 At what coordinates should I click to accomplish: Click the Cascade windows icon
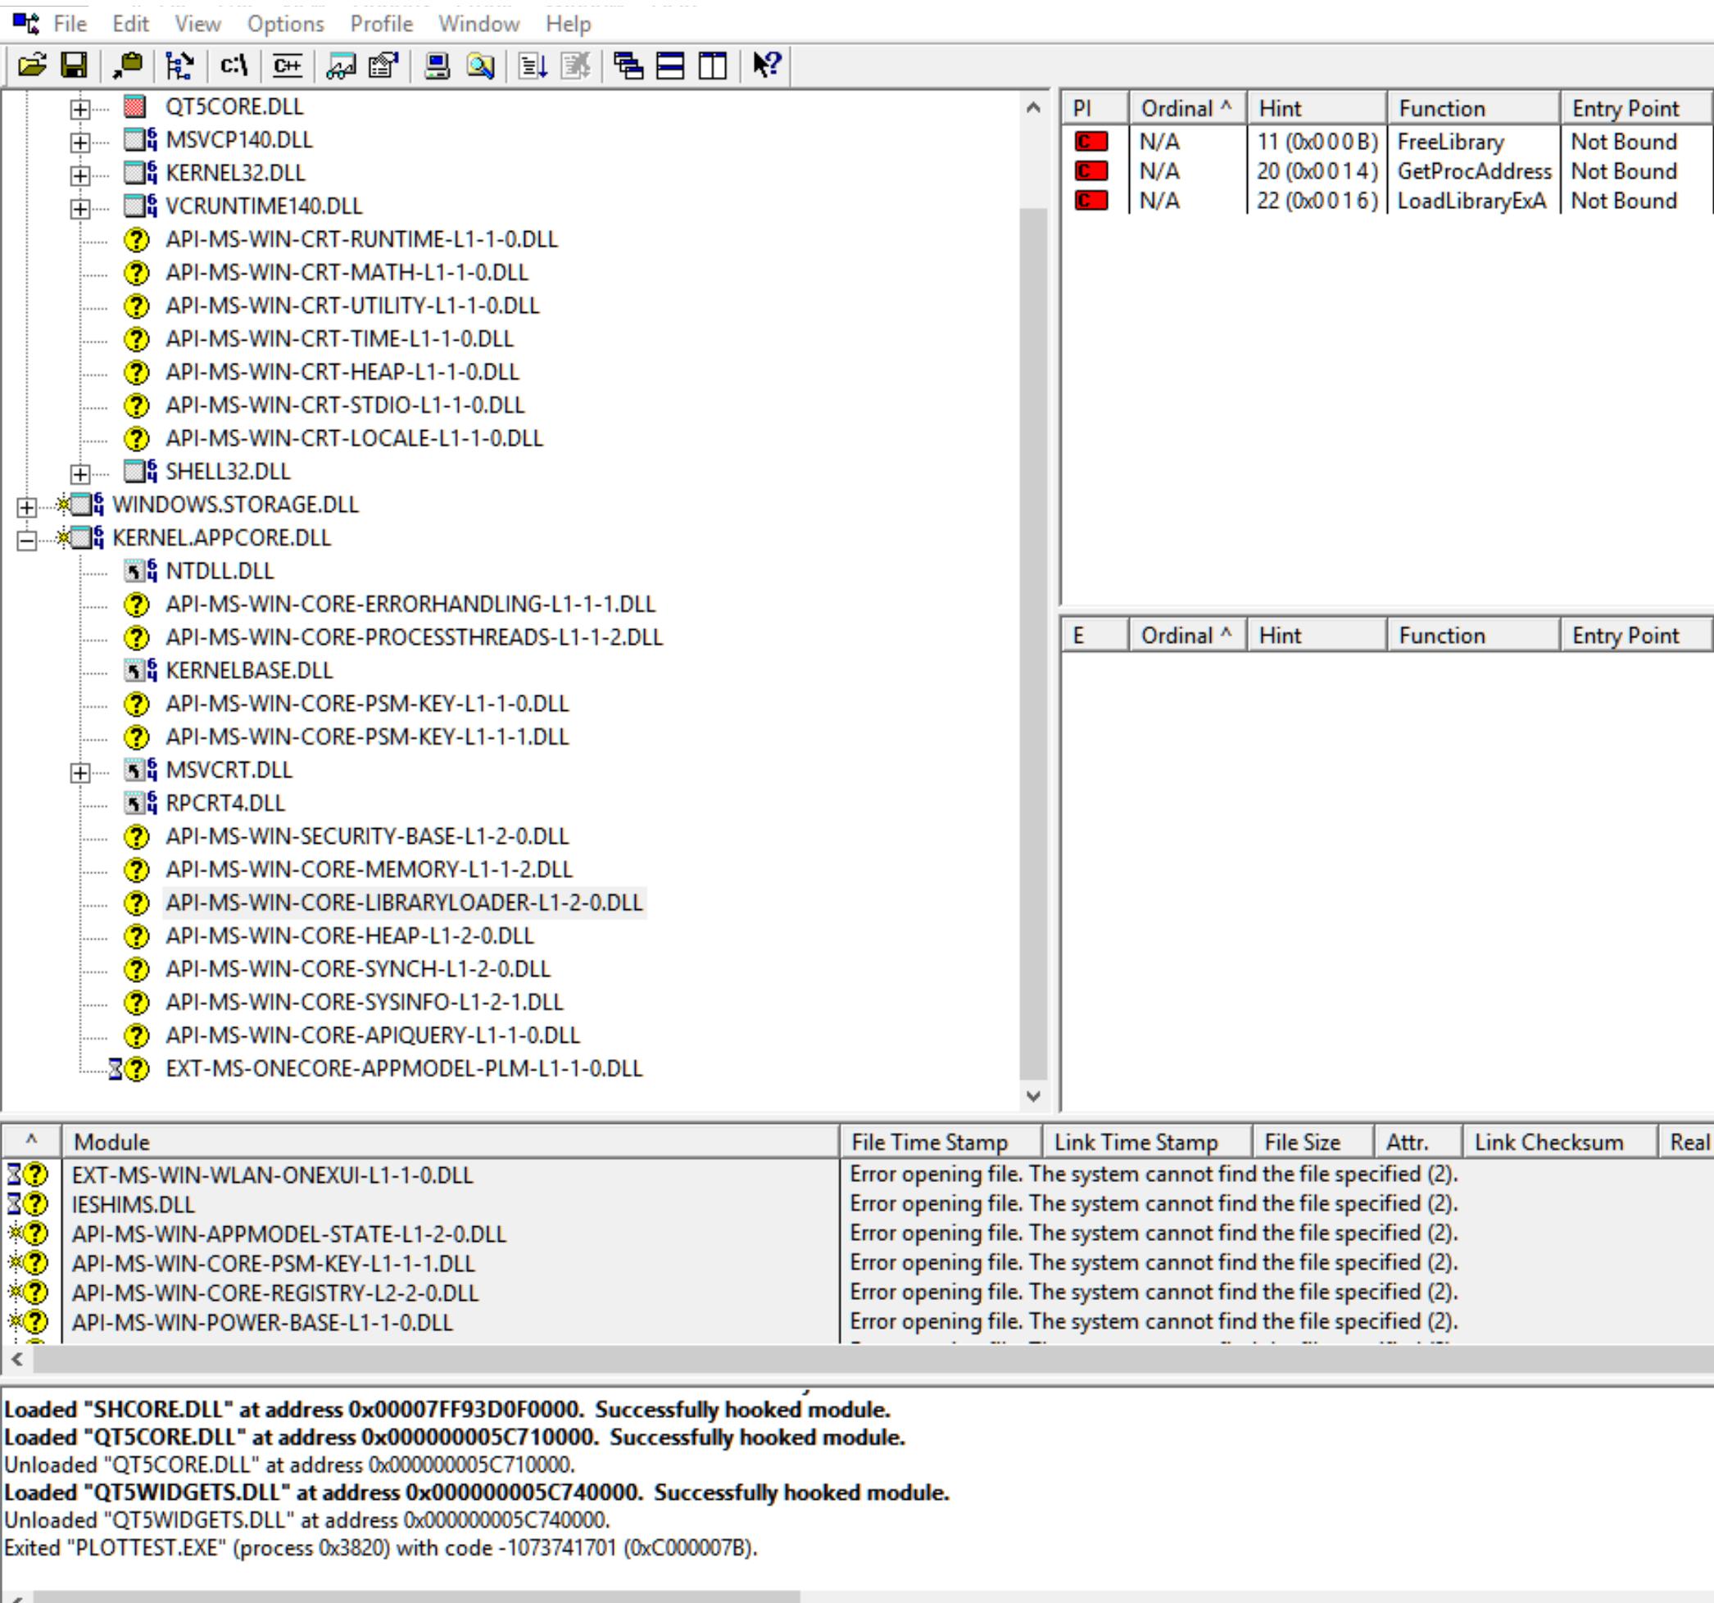(x=628, y=66)
